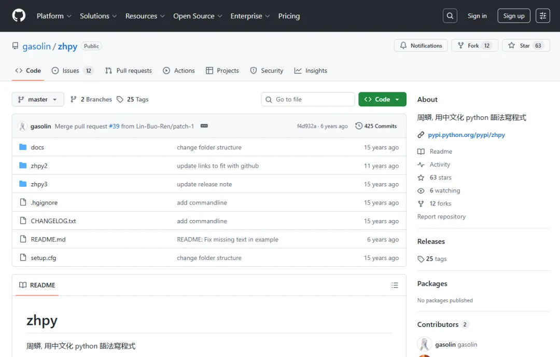560x357 pixels.
Task: Click the fork icon in Fork button
Action: click(461, 45)
